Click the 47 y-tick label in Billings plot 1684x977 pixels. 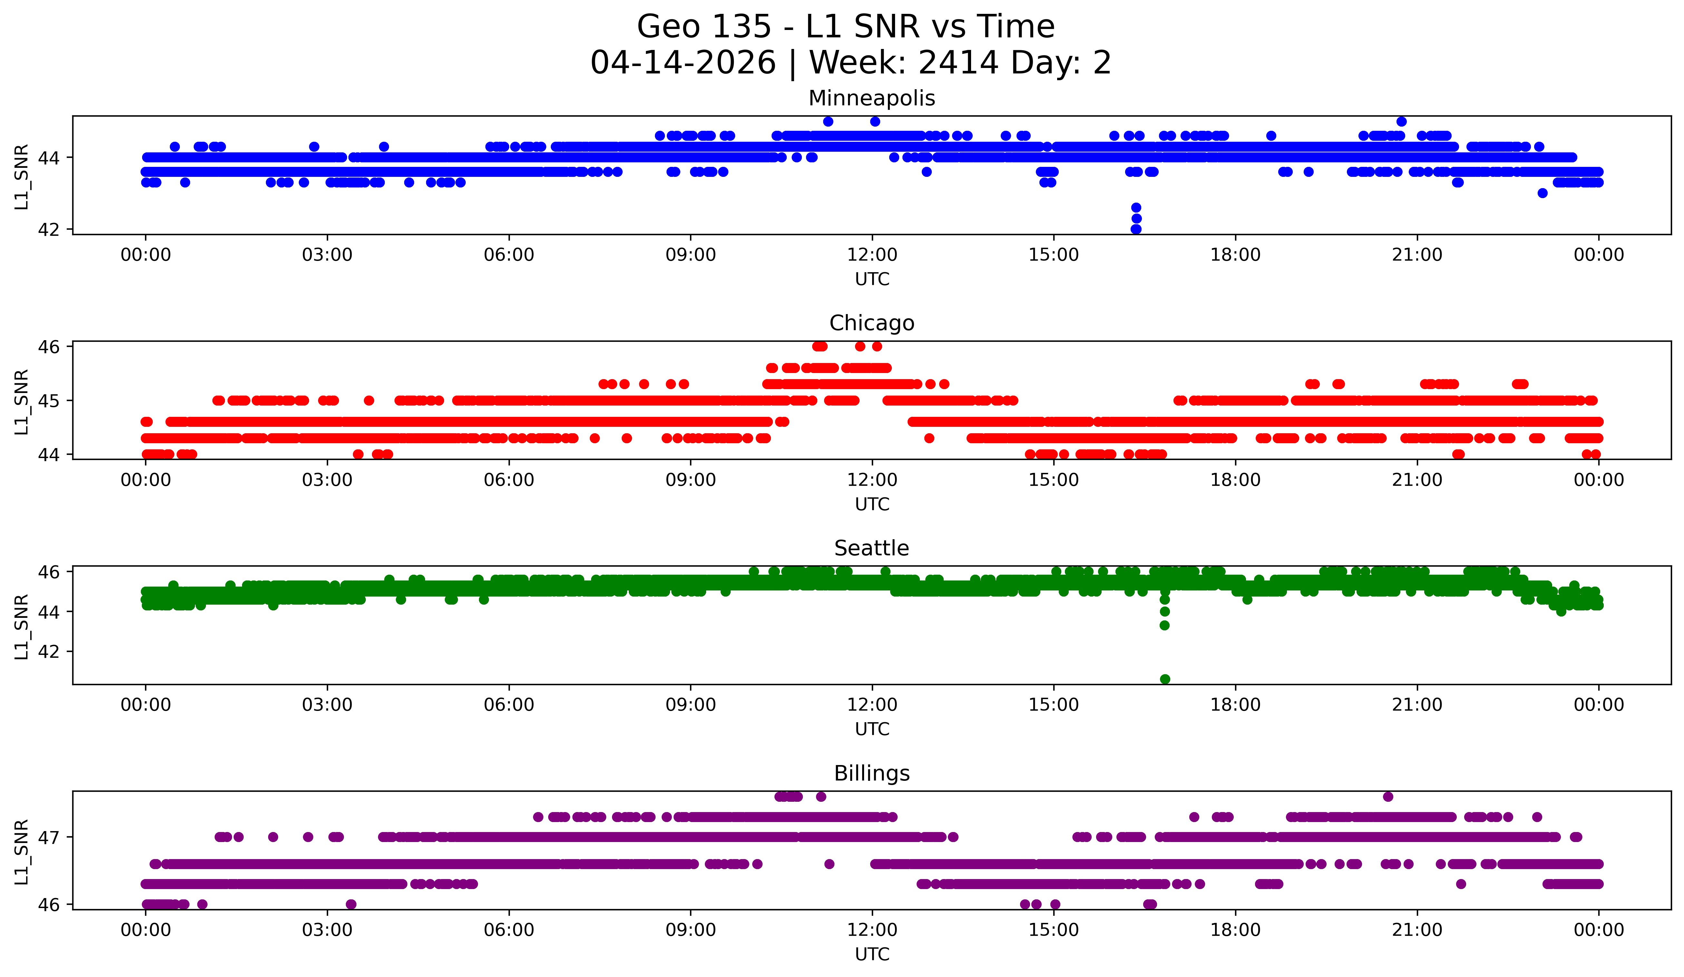pyautogui.click(x=49, y=838)
